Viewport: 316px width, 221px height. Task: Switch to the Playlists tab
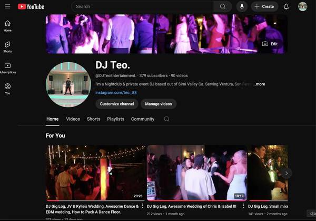[115, 119]
